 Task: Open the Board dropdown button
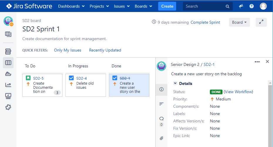pos(239,22)
